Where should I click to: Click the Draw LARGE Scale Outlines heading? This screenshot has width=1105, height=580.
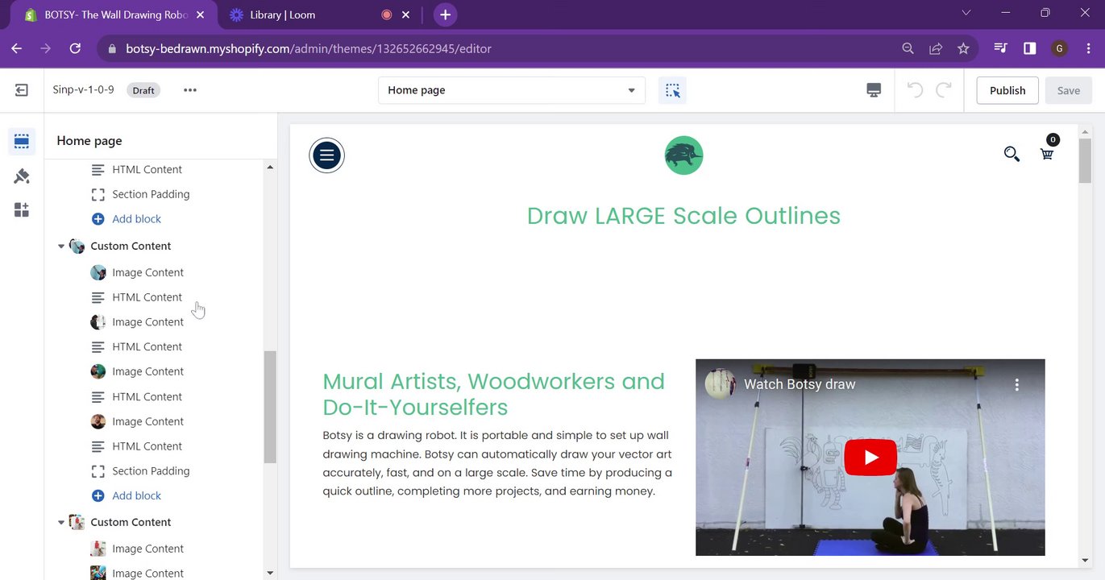point(683,216)
